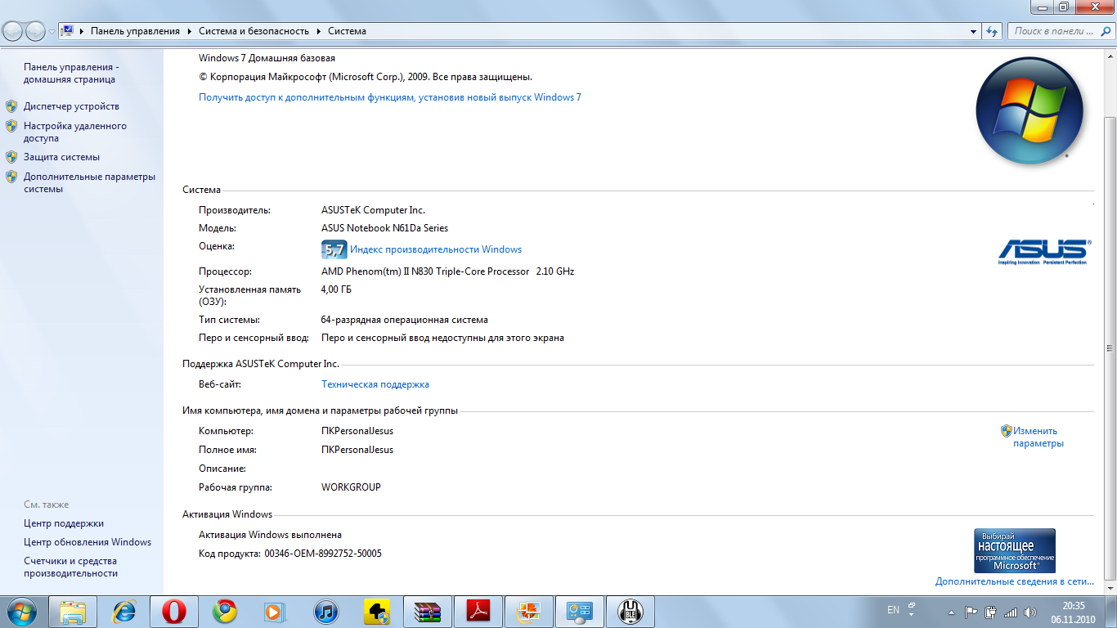Open Счетчики и средства производительности link
Image resolution: width=1117 pixels, height=628 pixels.
(70, 567)
